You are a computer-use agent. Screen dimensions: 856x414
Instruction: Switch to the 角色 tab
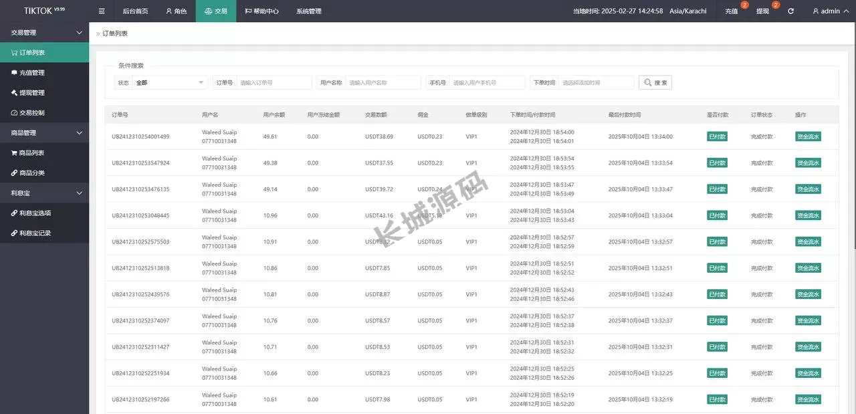pyautogui.click(x=176, y=11)
